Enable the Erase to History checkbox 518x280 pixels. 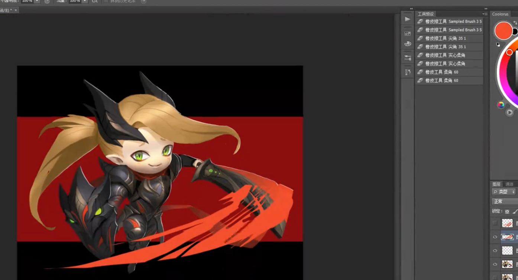coord(106,1)
